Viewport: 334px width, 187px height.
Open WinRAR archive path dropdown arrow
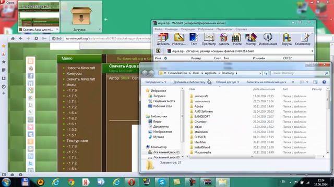[312, 51]
